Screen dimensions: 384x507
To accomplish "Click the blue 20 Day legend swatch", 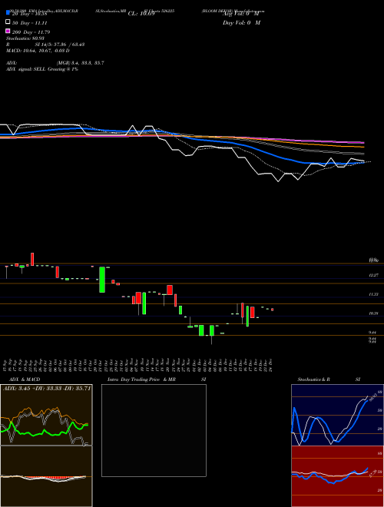I will 8,13.
